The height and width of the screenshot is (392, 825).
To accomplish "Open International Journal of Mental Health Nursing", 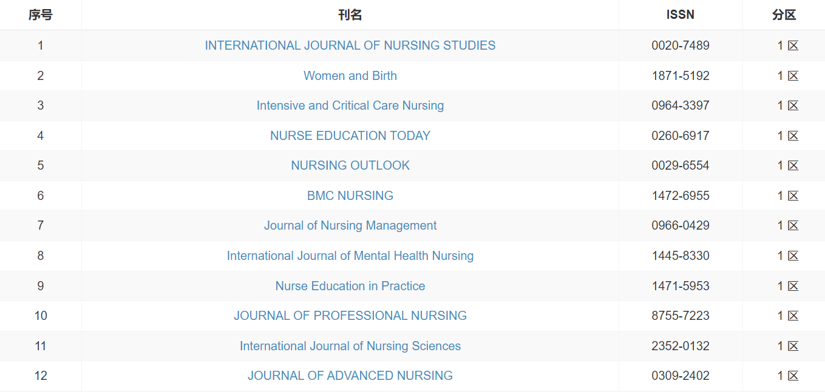I will (x=350, y=256).
